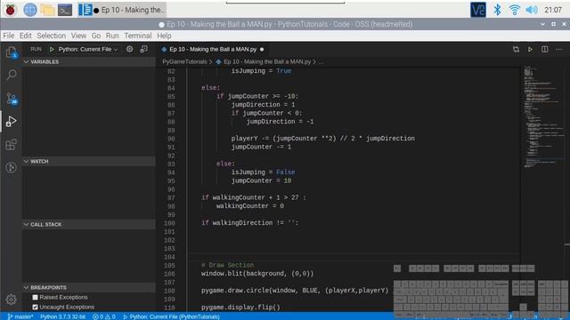The image size is (570, 320).
Task: Click the 'pygame.display.flip()' line
Action: click(240, 308)
